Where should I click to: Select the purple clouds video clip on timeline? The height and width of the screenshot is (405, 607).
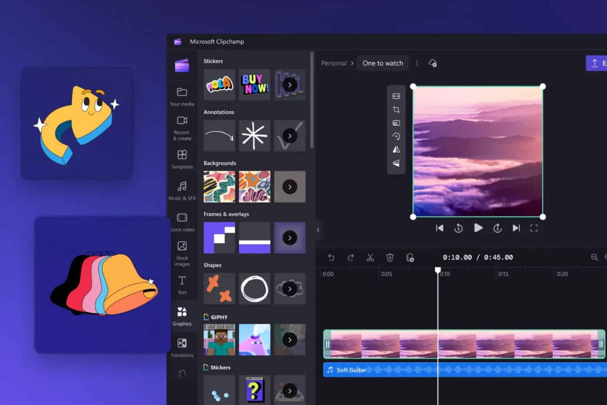pyautogui.click(x=464, y=344)
